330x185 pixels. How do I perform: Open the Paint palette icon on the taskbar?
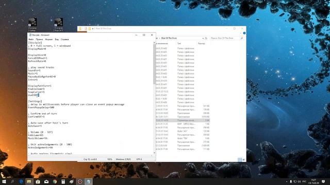click(x=72, y=181)
